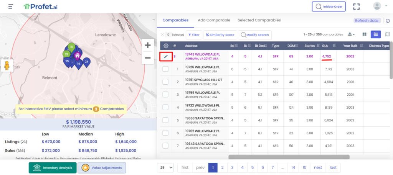Zoom in on the map
Image resolution: width=393 pixels, height=175 pixels.
(148, 45)
